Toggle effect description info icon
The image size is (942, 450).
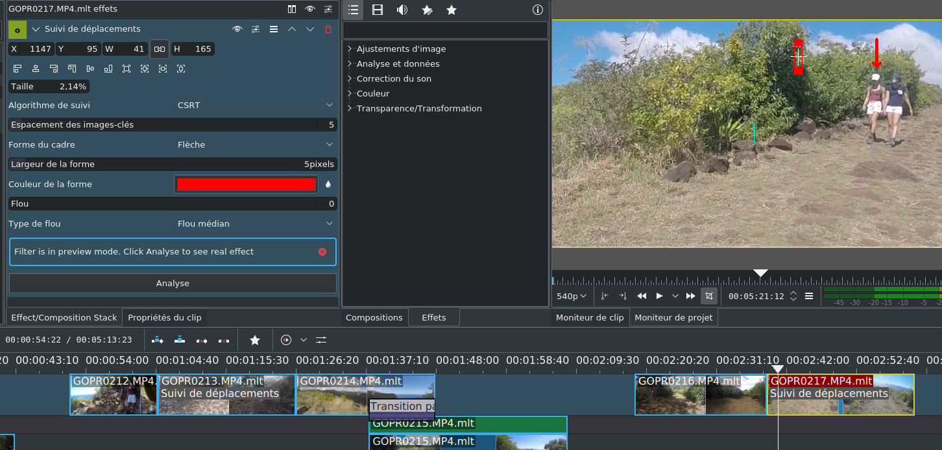point(537,10)
